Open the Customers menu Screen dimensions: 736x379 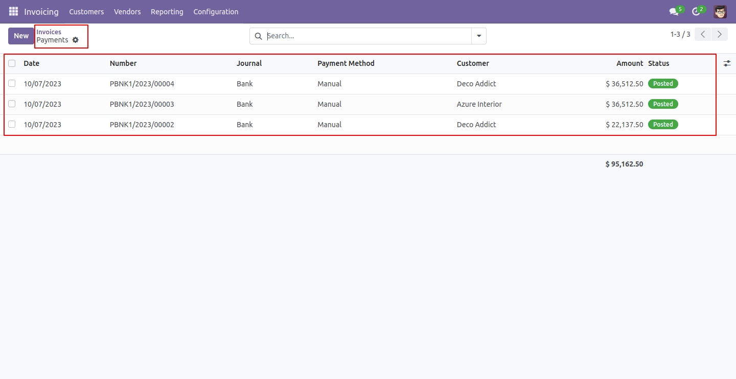pyautogui.click(x=86, y=12)
